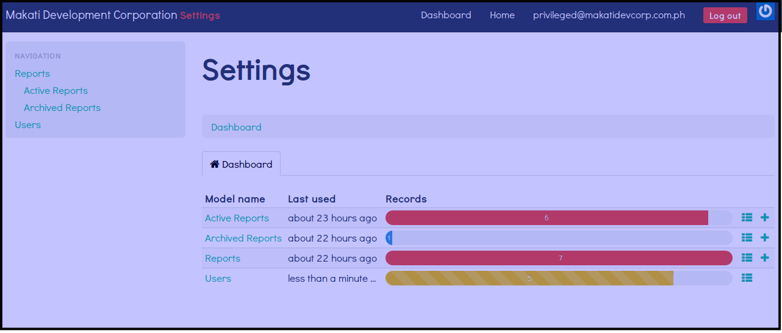Go to Home in the top navigation bar
Viewport: 782px width, 333px height.
coord(502,15)
